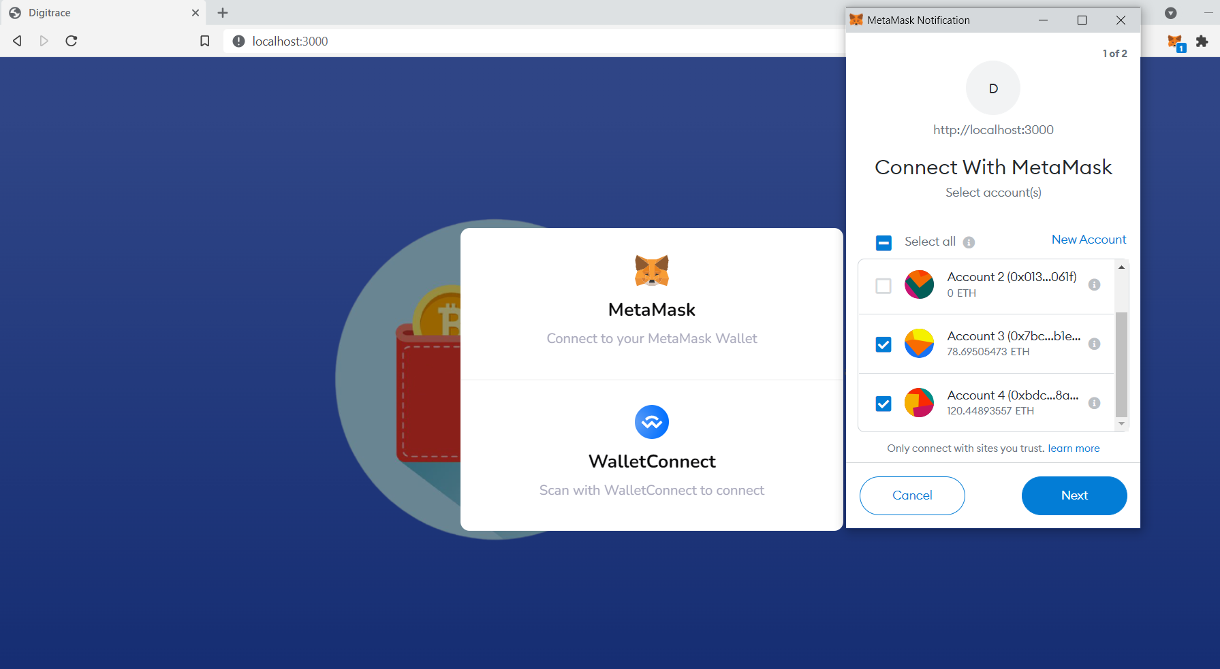Click the info icon next to Select all
Image resolution: width=1220 pixels, height=669 pixels.
coord(969,242)
